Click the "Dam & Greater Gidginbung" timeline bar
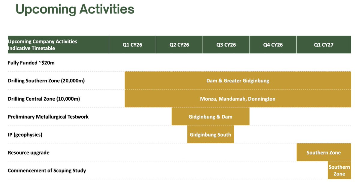 click(238, 81)
